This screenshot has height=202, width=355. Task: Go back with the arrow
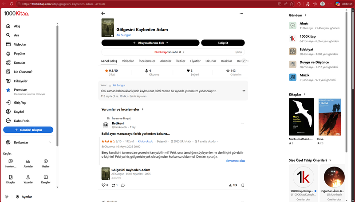point(103,13)
